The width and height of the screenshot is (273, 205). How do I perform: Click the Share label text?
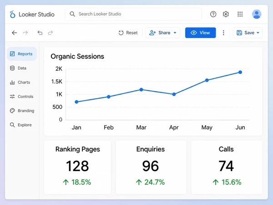coord(164,33)
